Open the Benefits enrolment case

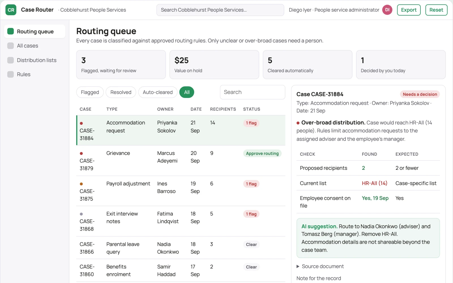pos(181,271)
